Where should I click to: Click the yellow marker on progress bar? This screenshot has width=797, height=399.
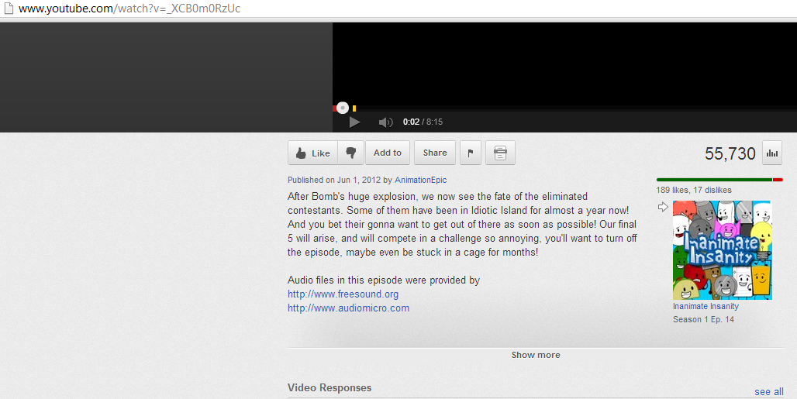354,108
